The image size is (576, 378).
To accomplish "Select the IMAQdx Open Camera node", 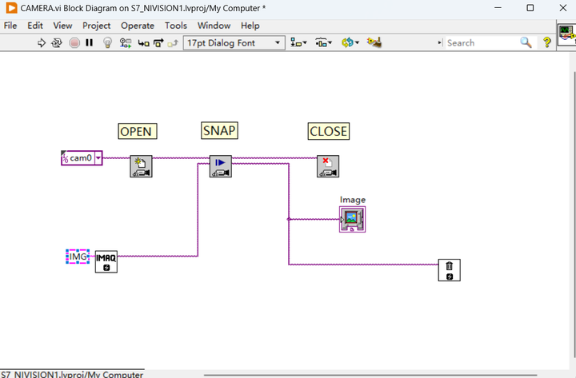I will pyautogui.click(x=141, y=166).
